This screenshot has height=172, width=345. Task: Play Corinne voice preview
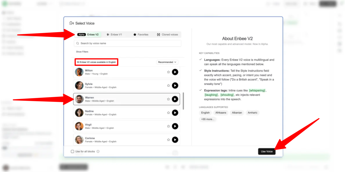pyautogui.click(x=175, y=140)
